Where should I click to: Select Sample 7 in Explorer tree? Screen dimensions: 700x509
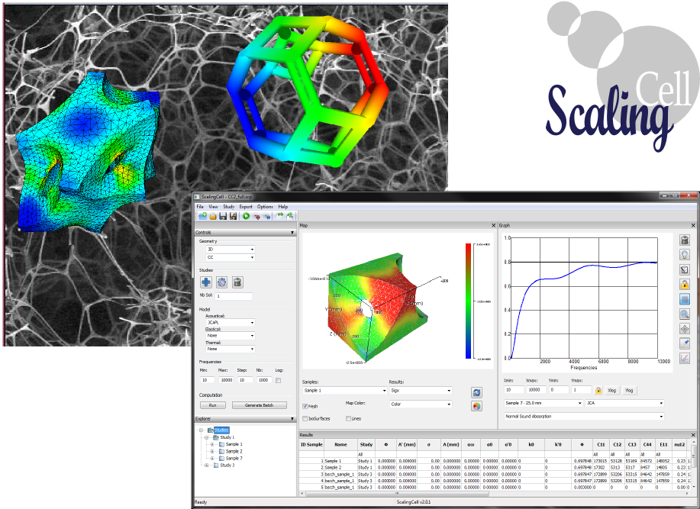(x=234, y=458)
